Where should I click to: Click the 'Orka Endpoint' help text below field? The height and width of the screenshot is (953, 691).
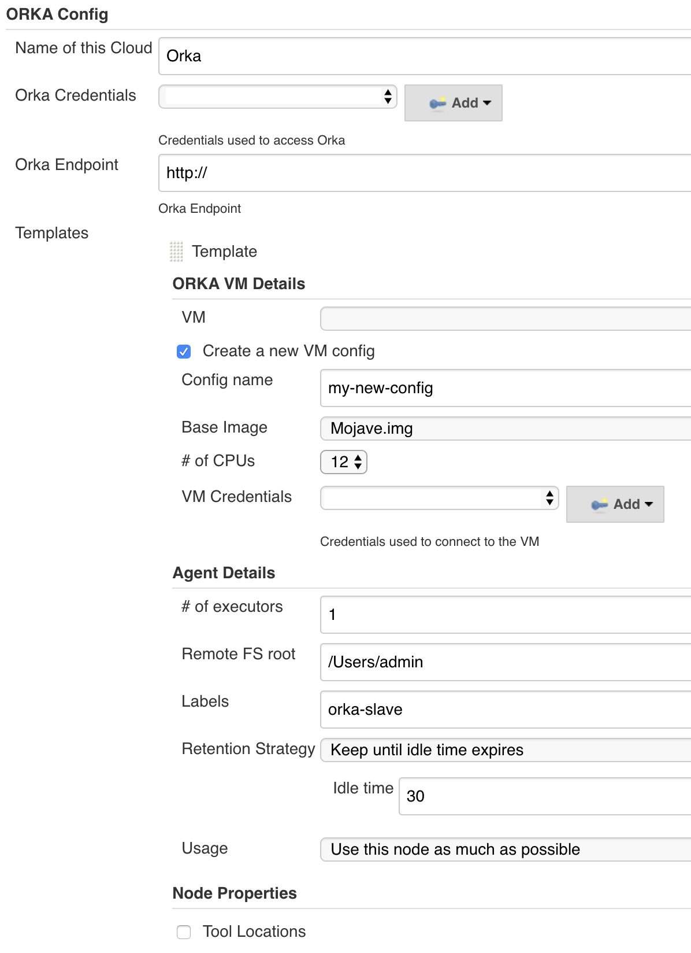(199, 209)
